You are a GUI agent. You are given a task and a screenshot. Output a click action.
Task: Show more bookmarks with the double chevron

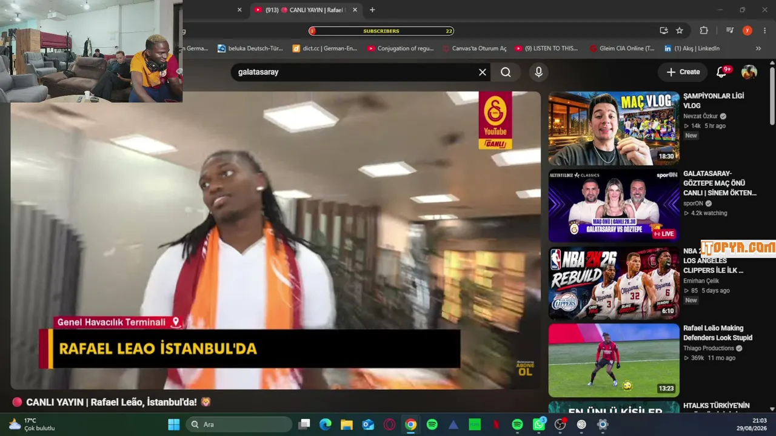[x=758, y=48]
